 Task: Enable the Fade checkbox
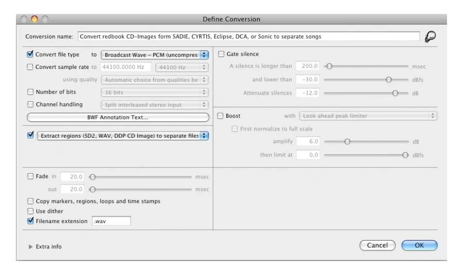point(30,176)
